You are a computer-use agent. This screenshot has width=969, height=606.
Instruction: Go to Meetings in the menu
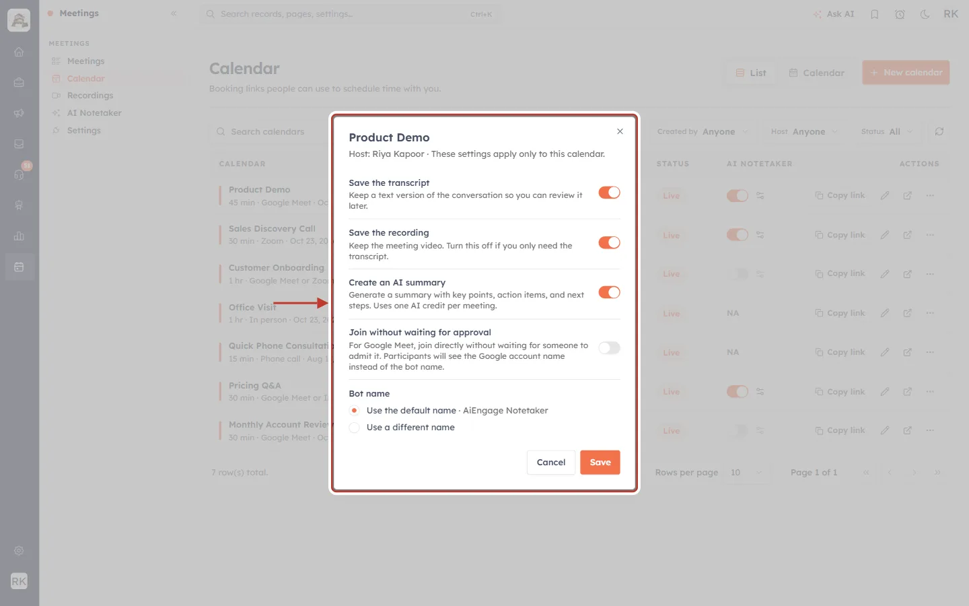pyautogui.click(x=85, y=61)
